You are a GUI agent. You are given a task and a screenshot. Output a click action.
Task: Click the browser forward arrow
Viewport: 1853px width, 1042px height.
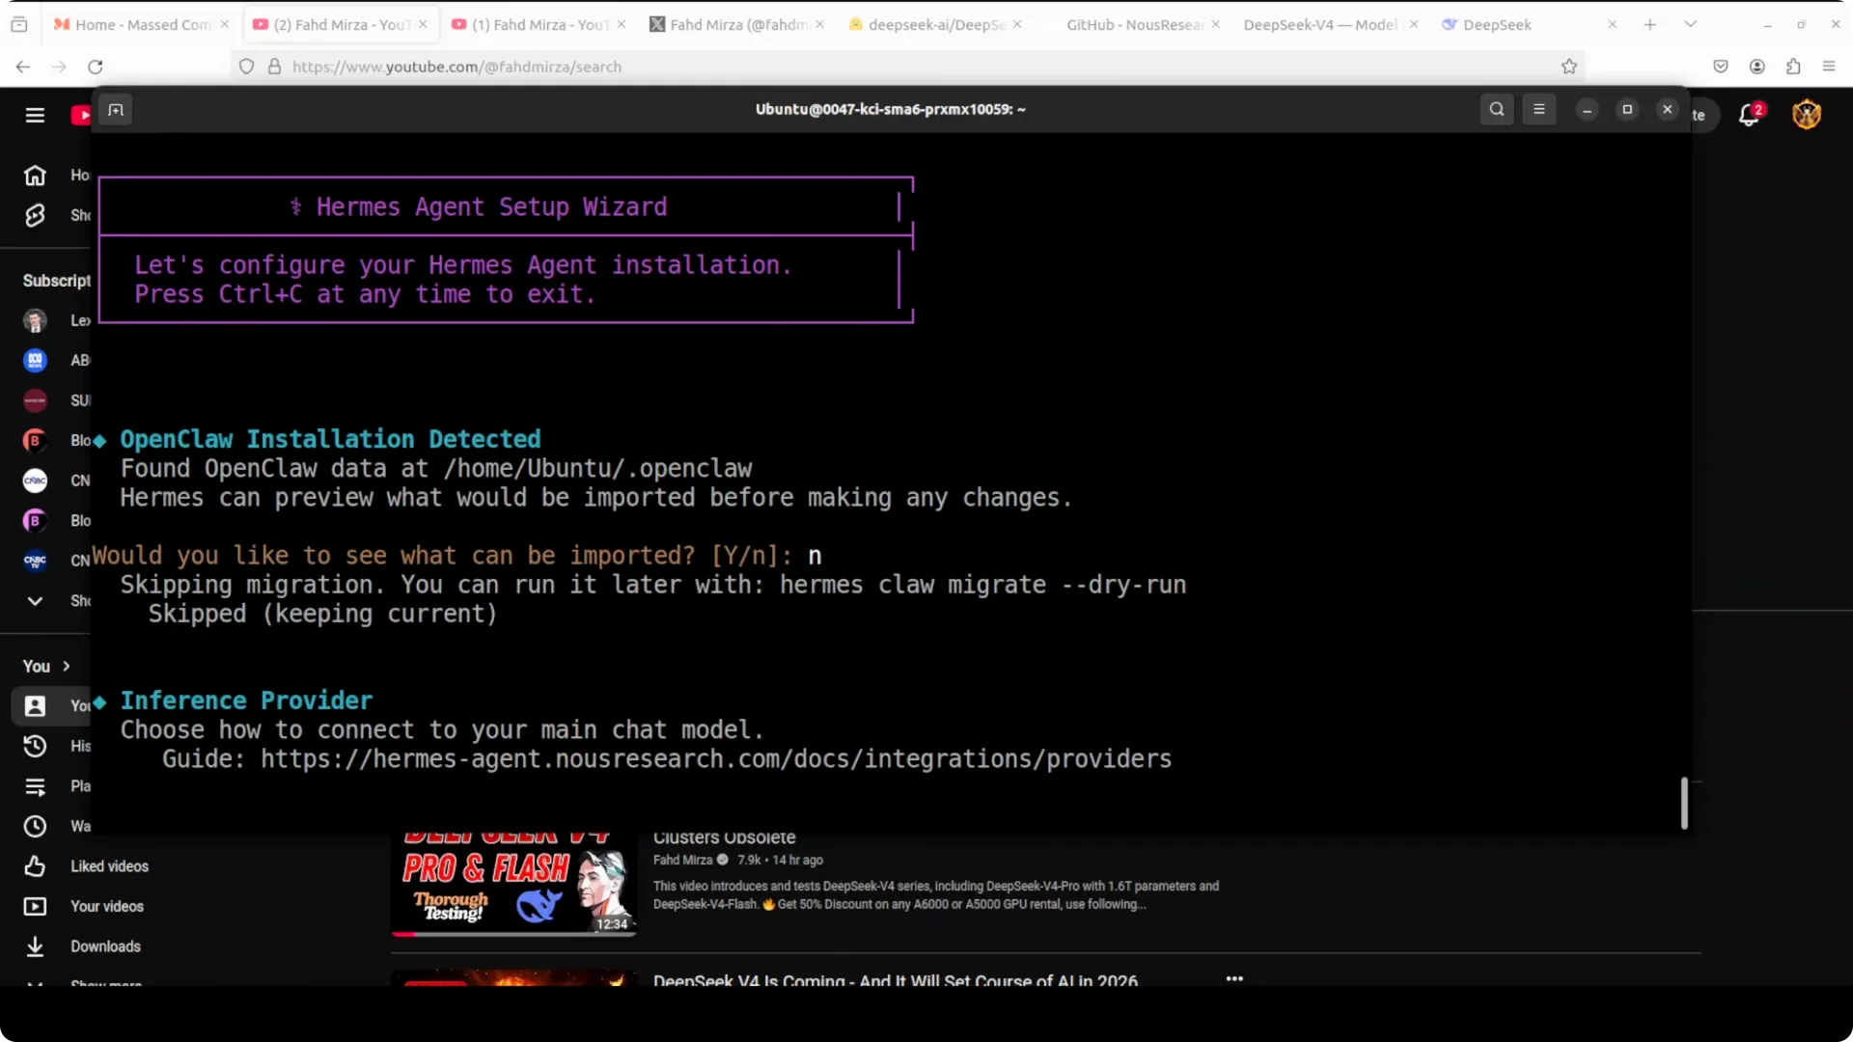coord(59,67)
